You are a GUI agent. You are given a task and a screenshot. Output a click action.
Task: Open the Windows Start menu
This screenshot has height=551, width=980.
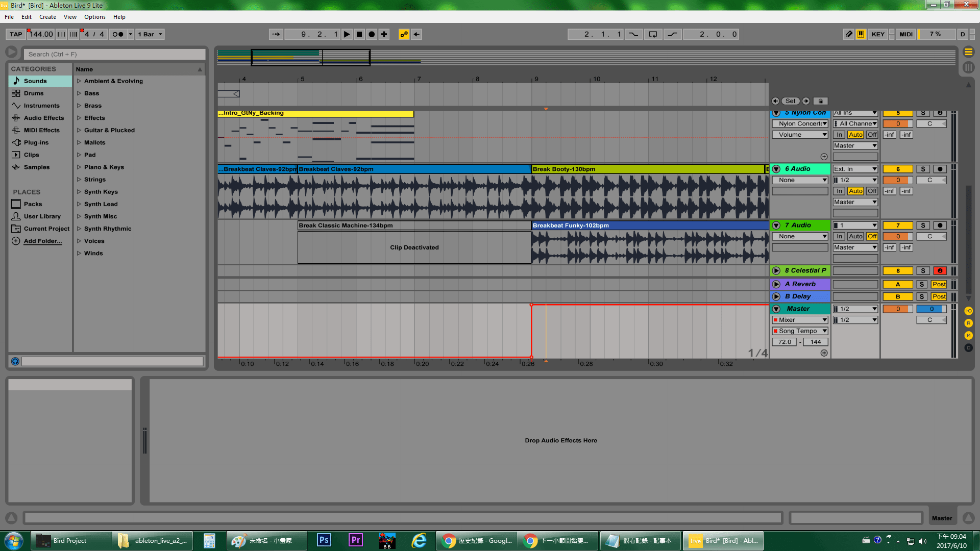point(14,540)
